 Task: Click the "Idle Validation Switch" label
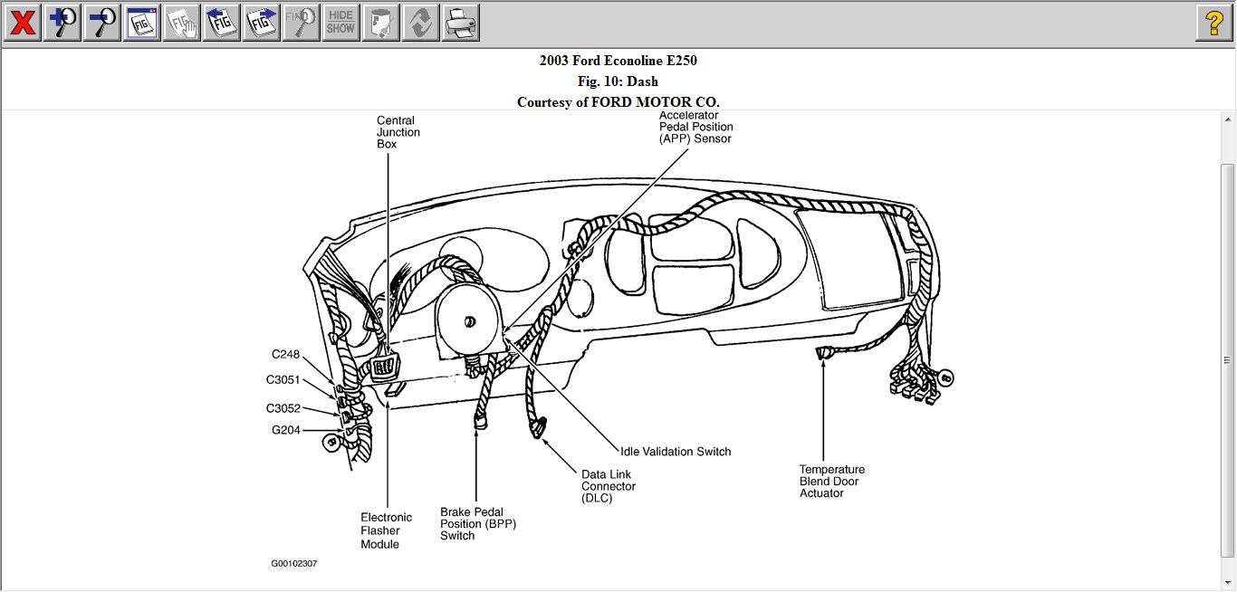click(676, 452)
